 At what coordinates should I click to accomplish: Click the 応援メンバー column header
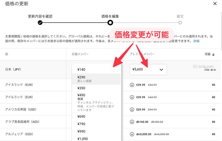click(80, 54)
